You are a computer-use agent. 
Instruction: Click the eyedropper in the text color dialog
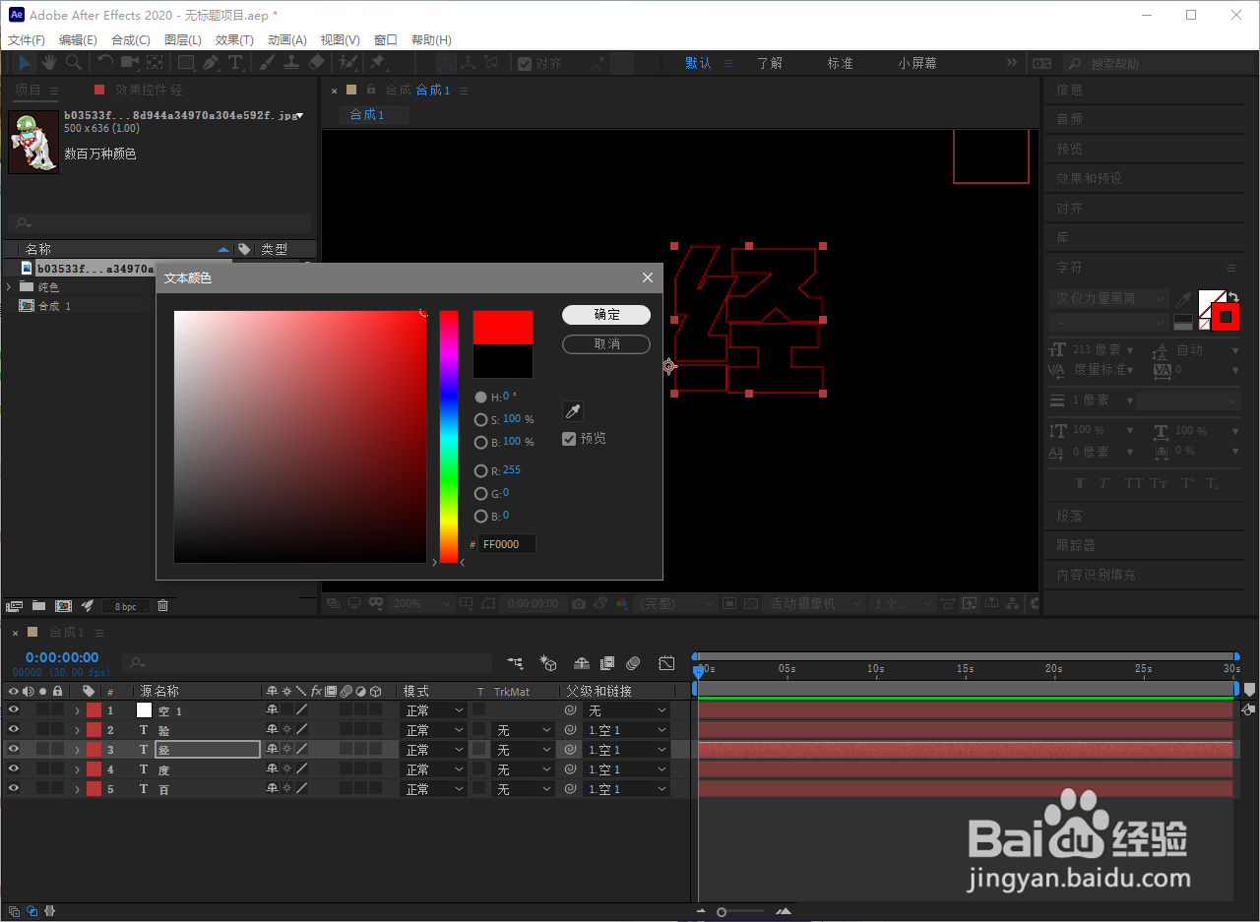click(573, 411)
